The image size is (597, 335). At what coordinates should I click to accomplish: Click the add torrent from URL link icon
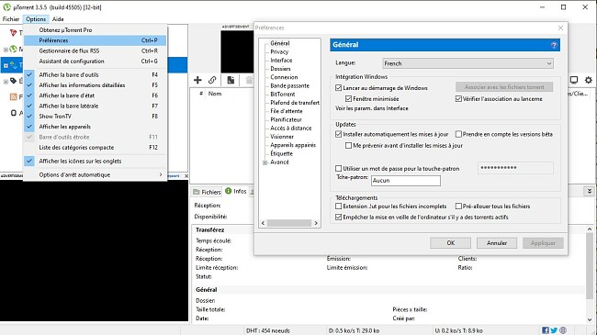[212, 80]
